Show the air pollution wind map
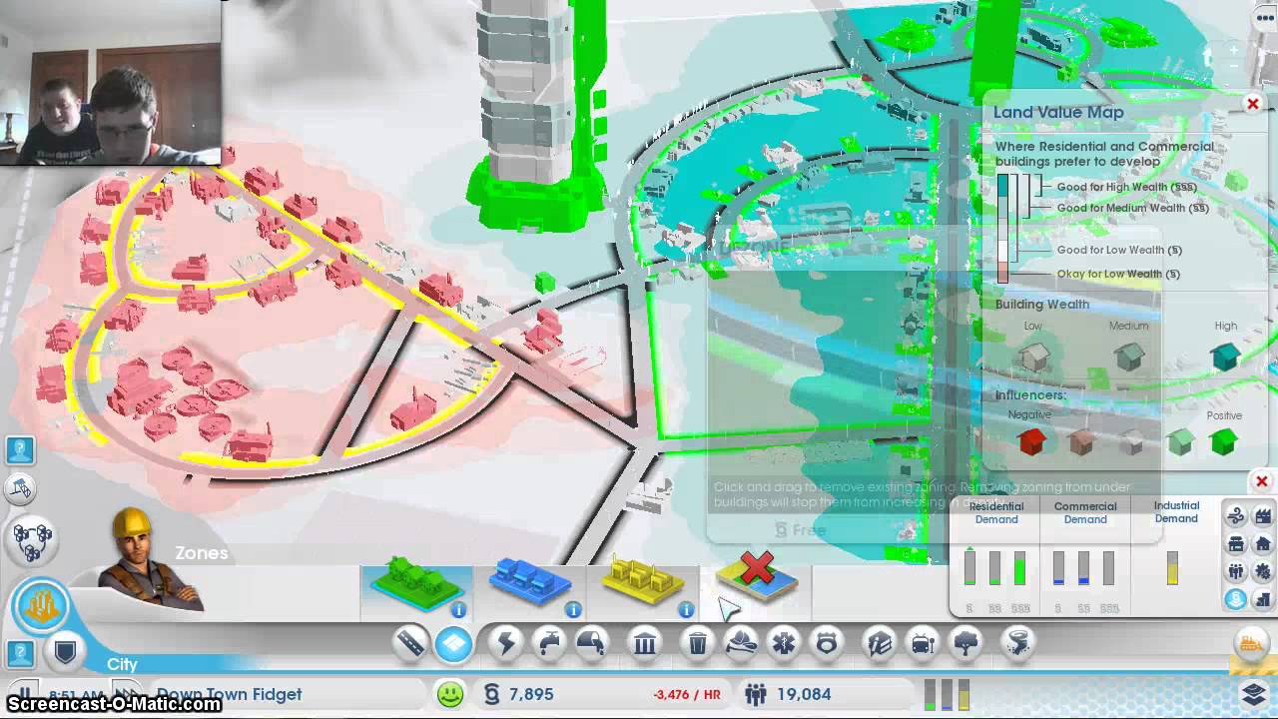The width and height of the screenshot is (1278, 719). [x=1236, y=516]
